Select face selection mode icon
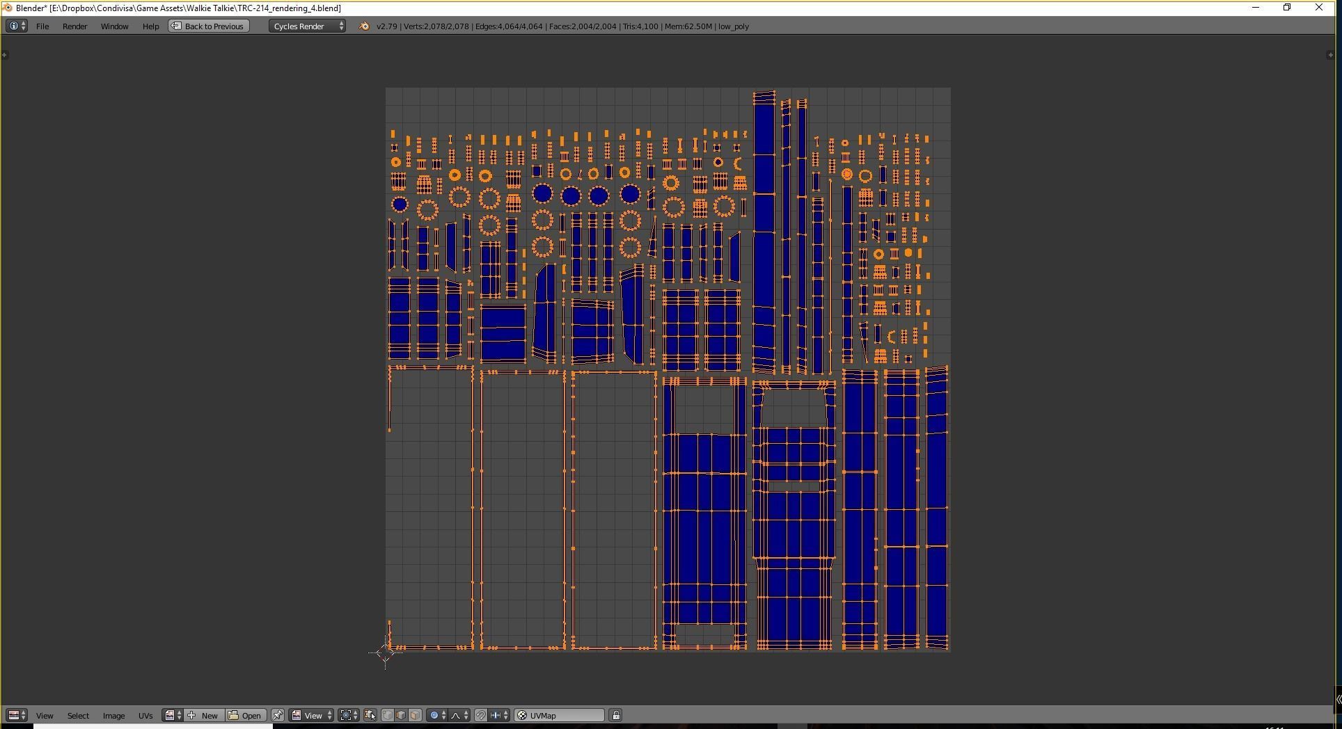 pos(415,715)
